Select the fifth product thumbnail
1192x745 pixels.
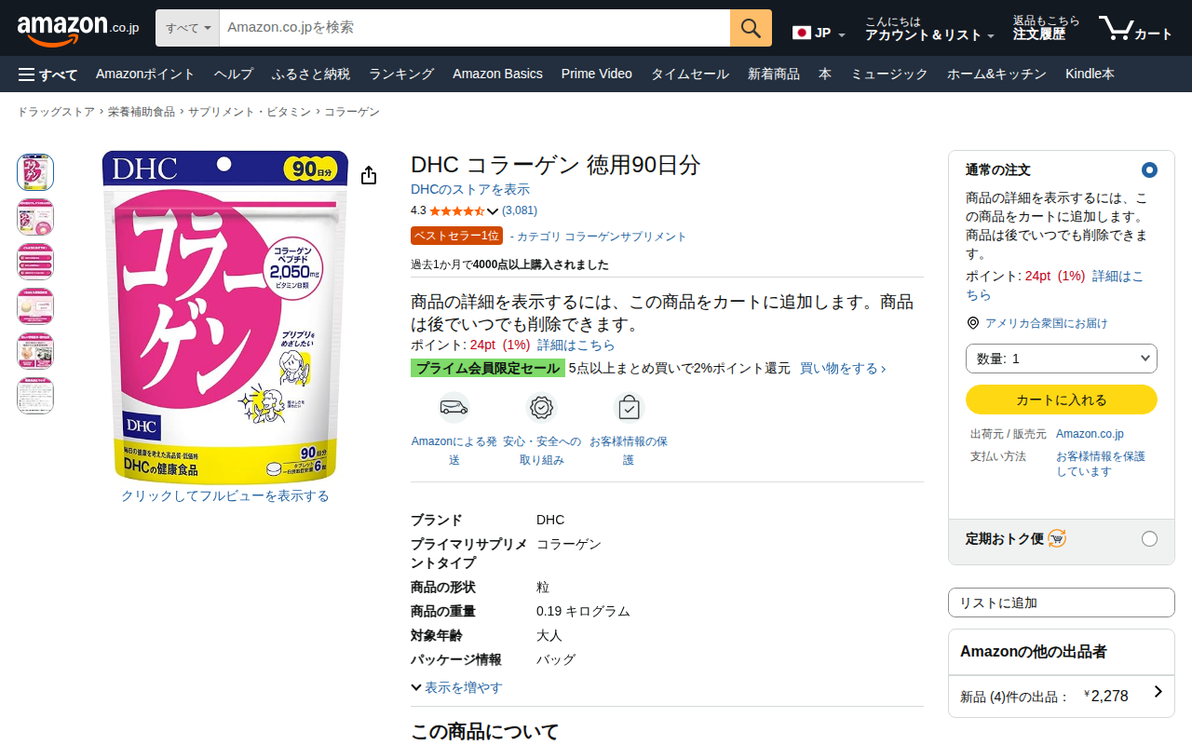click(x=35, y=351)
